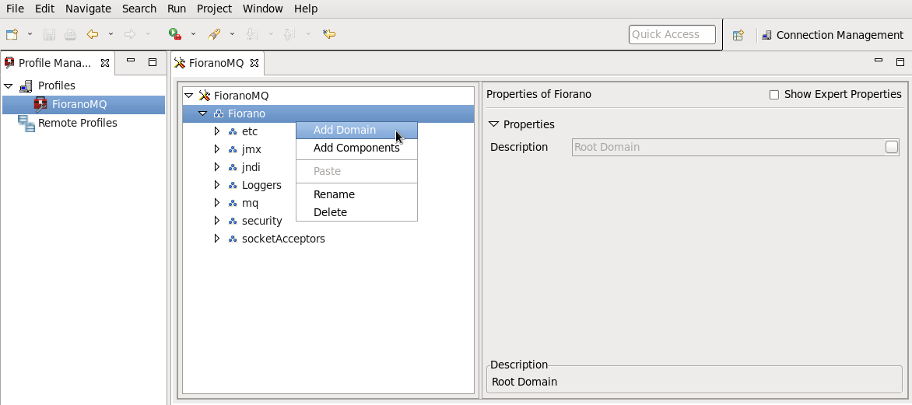Click the jndi domain icon

[233, 168]
